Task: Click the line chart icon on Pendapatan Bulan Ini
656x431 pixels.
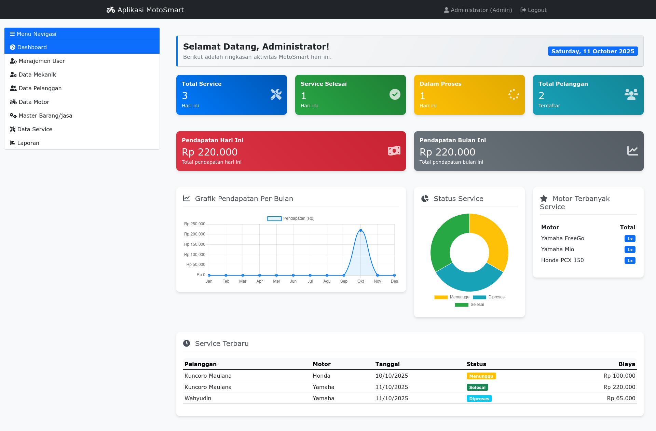Action: [632, 151]
